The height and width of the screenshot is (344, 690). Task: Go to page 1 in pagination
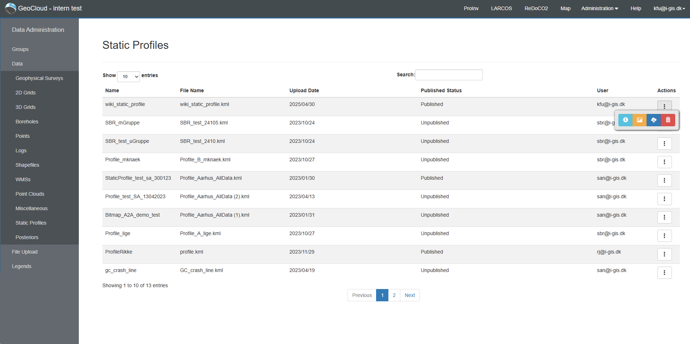tap(382, 295)
